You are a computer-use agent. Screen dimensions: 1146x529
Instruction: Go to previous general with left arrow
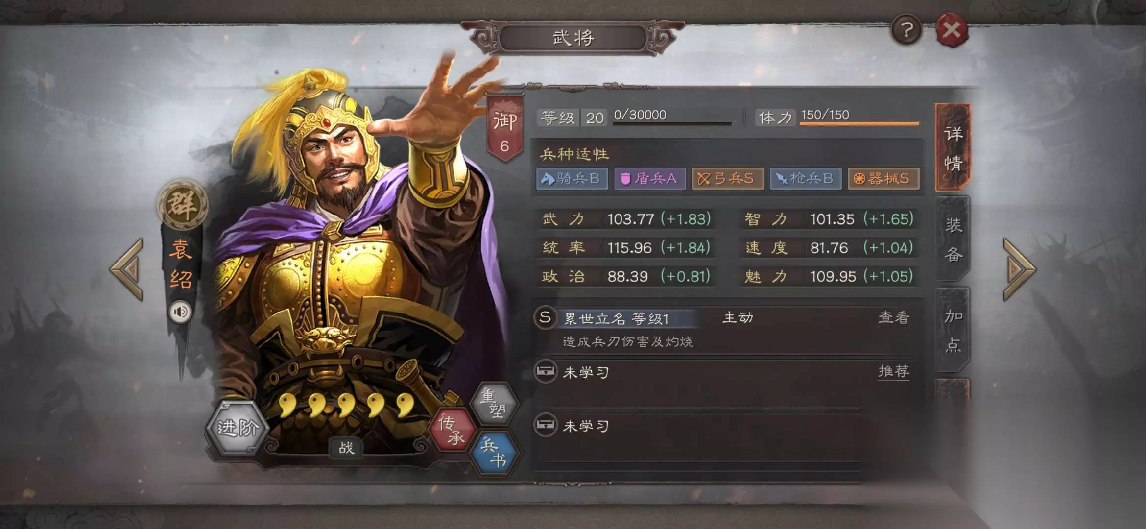pos(128,269)
